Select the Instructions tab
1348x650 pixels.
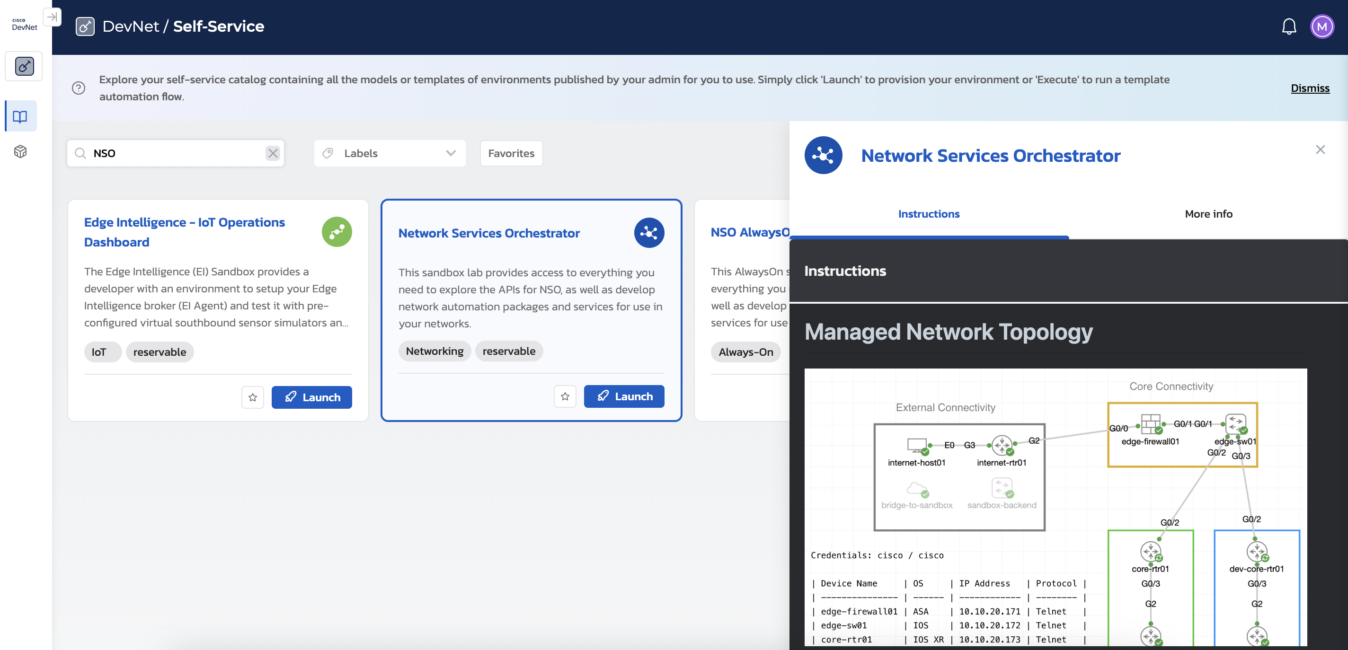coord(928,214)
